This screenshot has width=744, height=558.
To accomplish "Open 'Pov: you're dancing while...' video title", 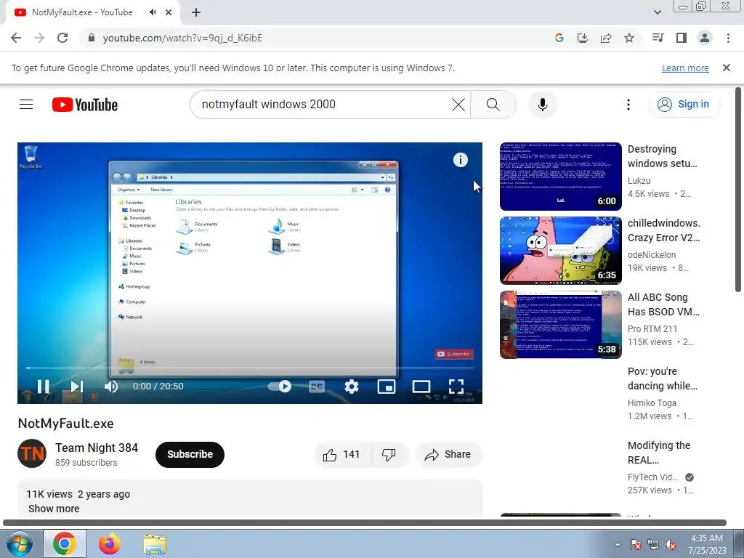I will click(x=663, y=379).
